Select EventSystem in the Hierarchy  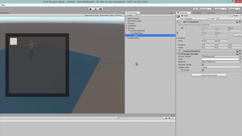(133, 38)
